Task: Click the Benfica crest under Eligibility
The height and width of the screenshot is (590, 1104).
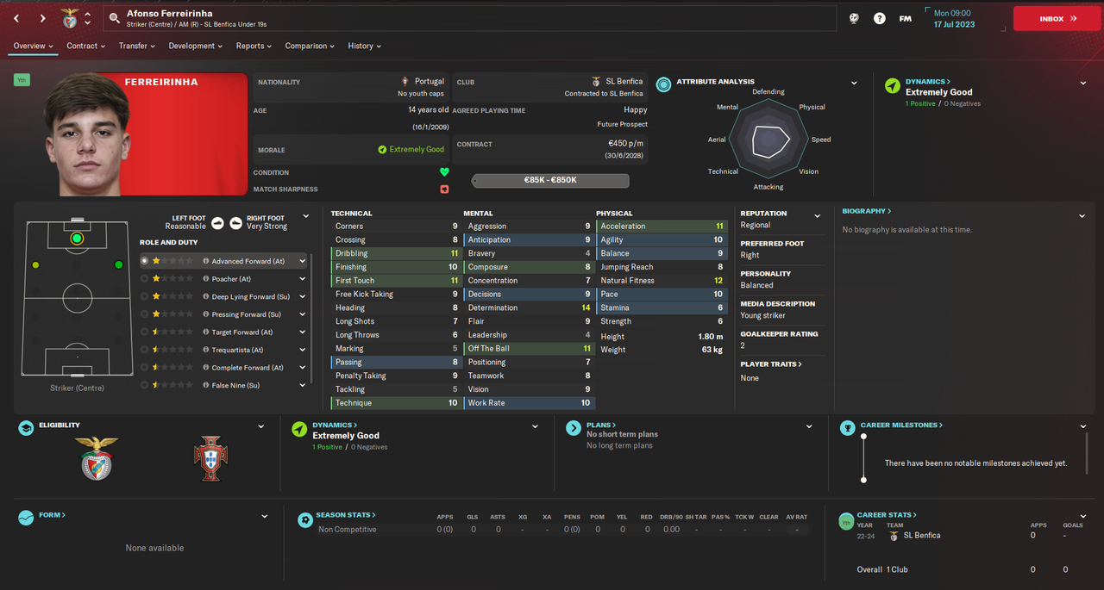Action: tap(97, 457)
